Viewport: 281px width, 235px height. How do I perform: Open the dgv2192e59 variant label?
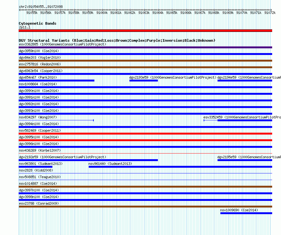click(63, 157)
